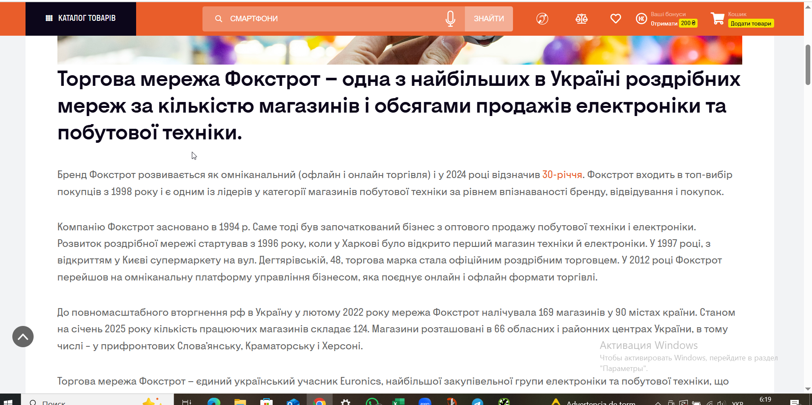Click the hand banner image
The width and height of the screenshot is (812, 405).
click(x=400, y=50)
